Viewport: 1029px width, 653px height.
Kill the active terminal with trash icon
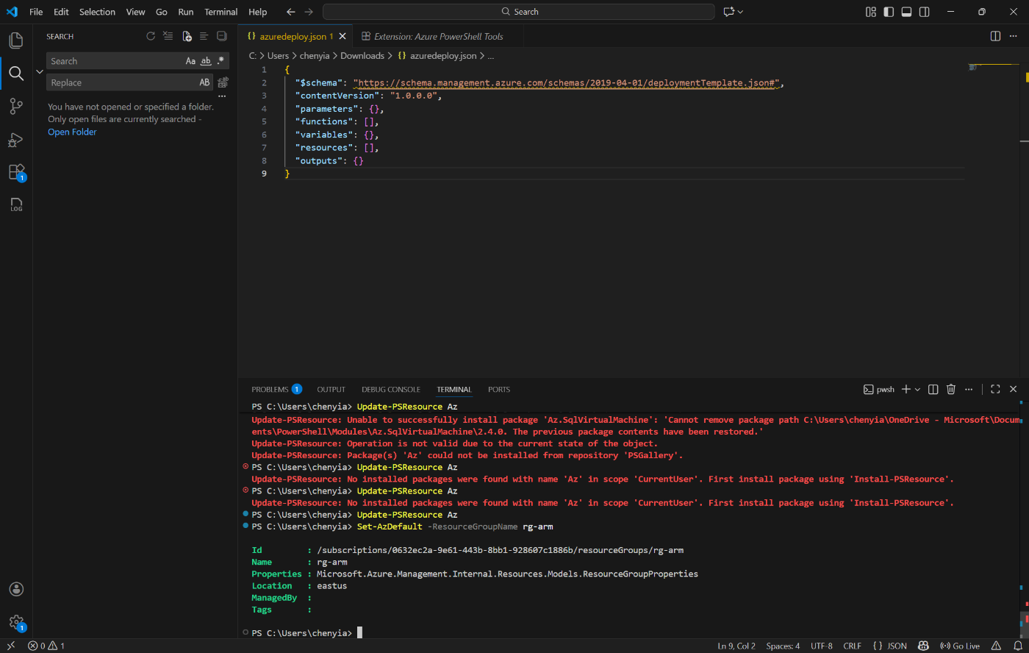coord(951,389)
